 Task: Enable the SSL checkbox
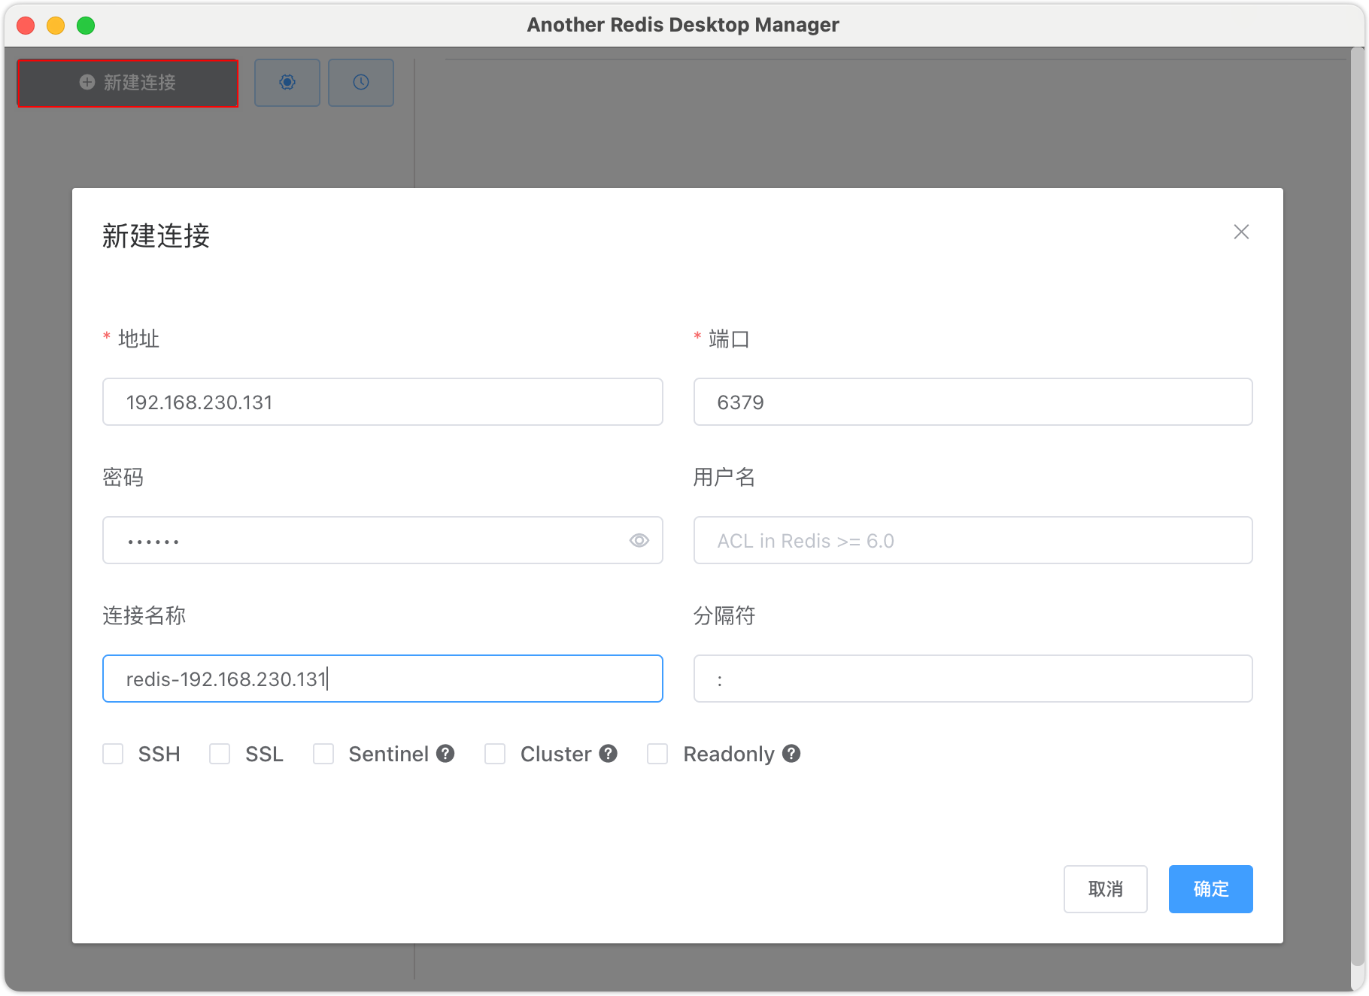(220, 754)
